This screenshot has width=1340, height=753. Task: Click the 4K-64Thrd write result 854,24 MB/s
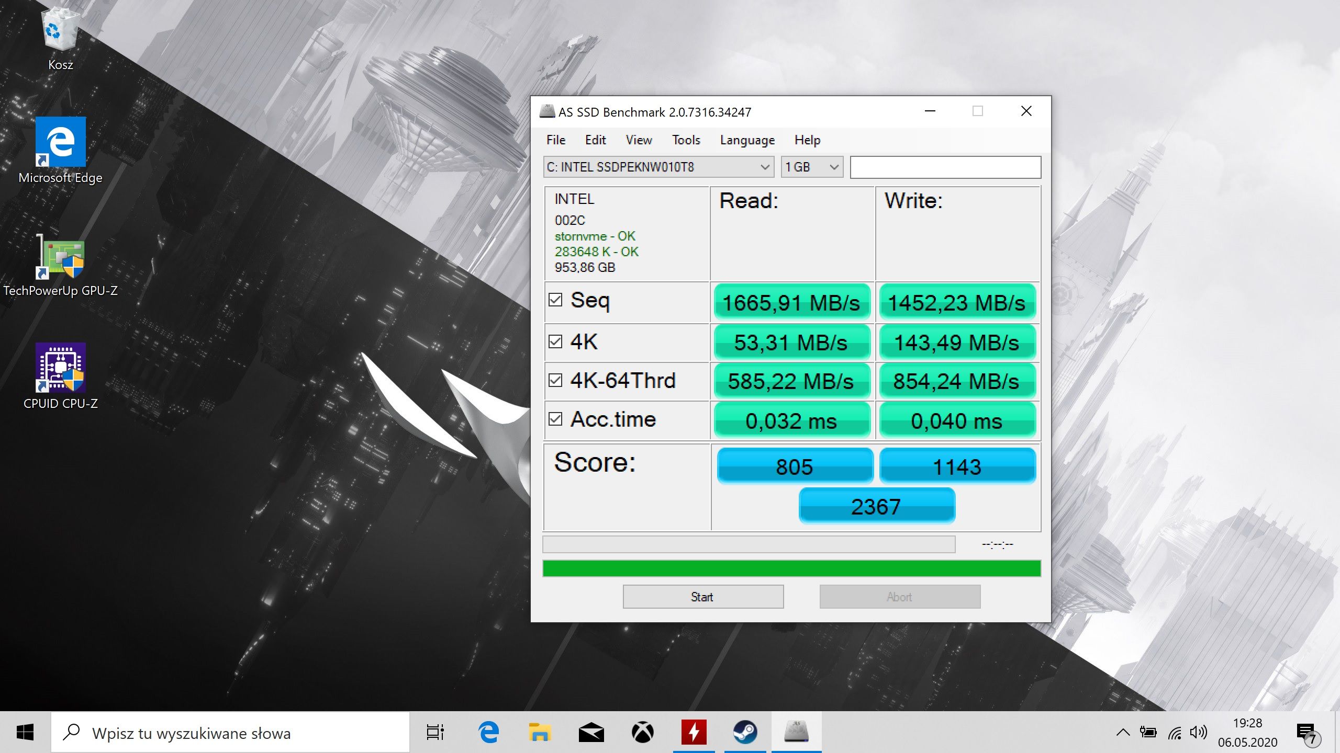click(957, 381)
